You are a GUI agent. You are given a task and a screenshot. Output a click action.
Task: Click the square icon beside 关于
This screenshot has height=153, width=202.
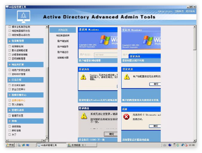click(9, 135)
